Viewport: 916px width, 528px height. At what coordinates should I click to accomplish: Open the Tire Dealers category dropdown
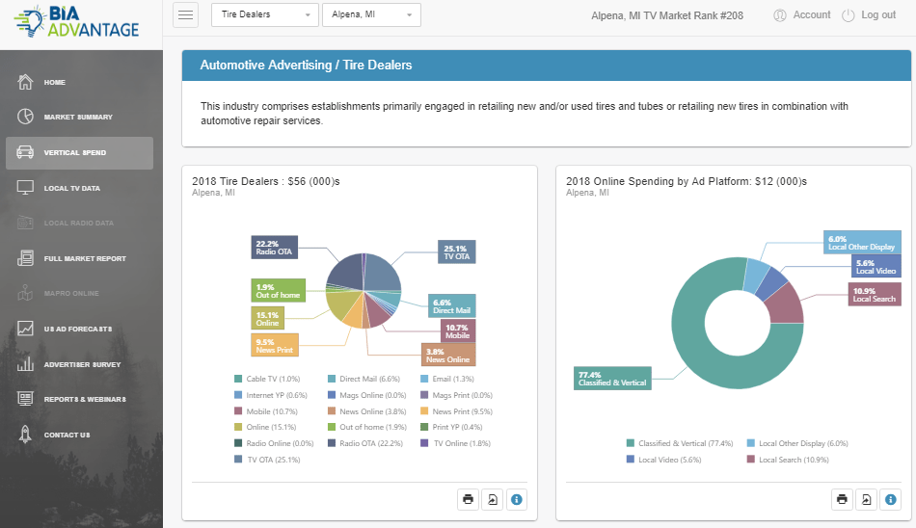[265, 14]
